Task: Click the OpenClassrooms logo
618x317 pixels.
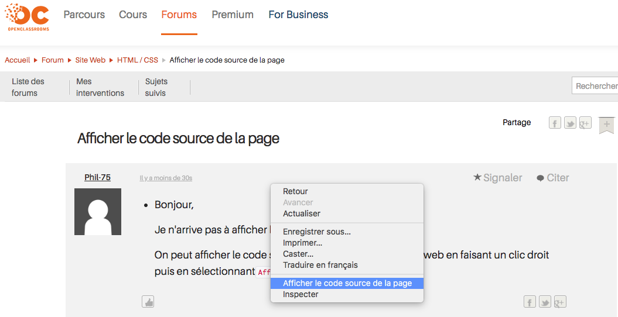Action: coord(28,17)
